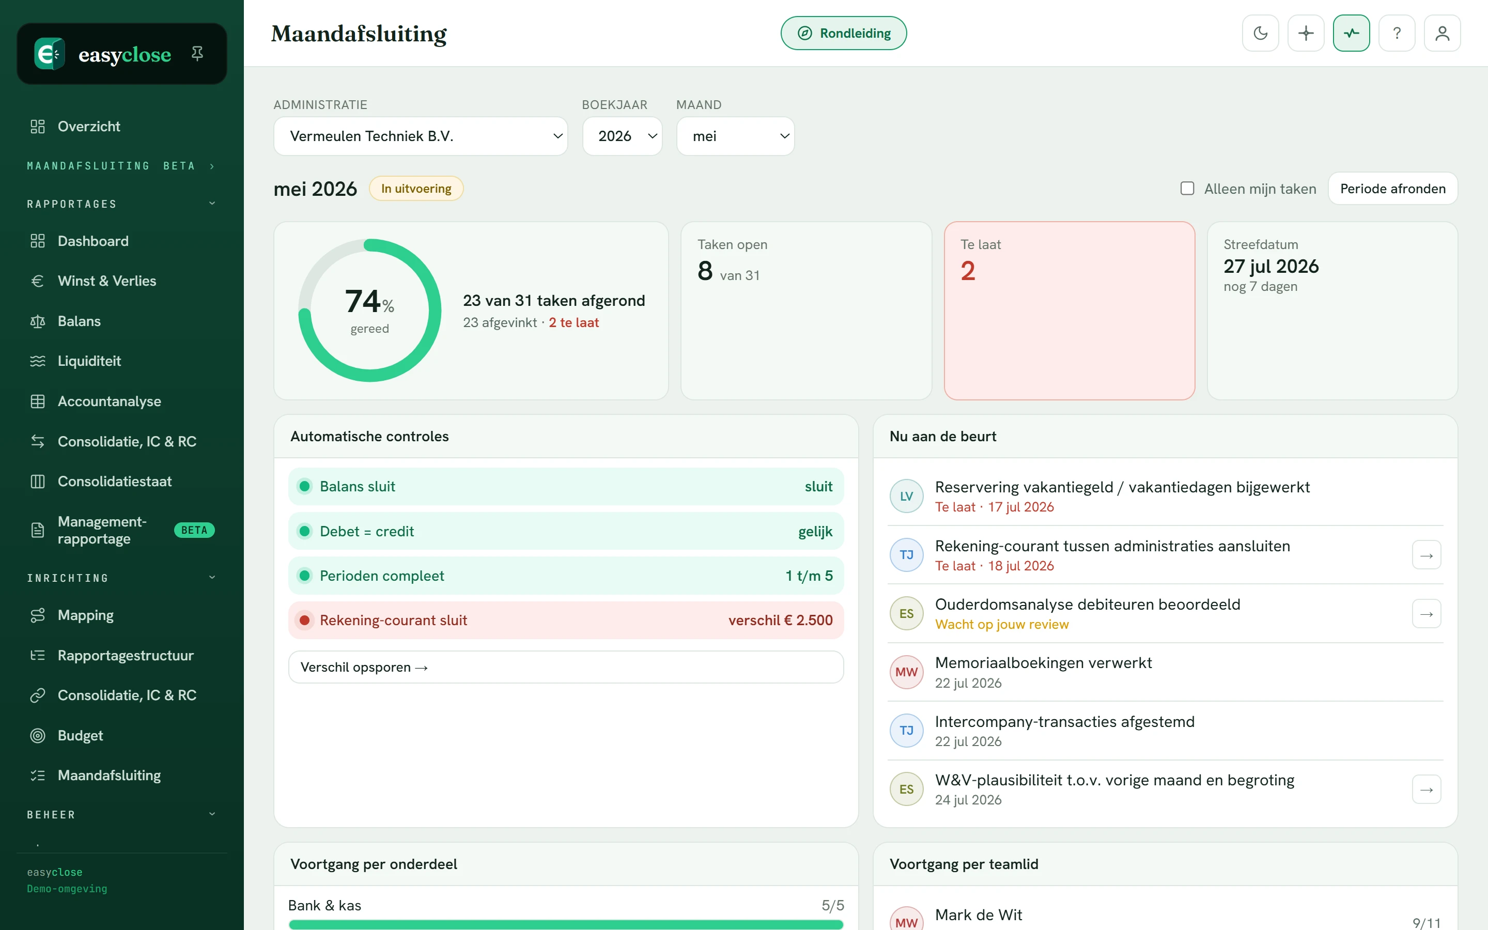The width and height of the screenshot is (1488, 930).
Task: Open the user profile icon
Action: click(x=1443, y=33)
